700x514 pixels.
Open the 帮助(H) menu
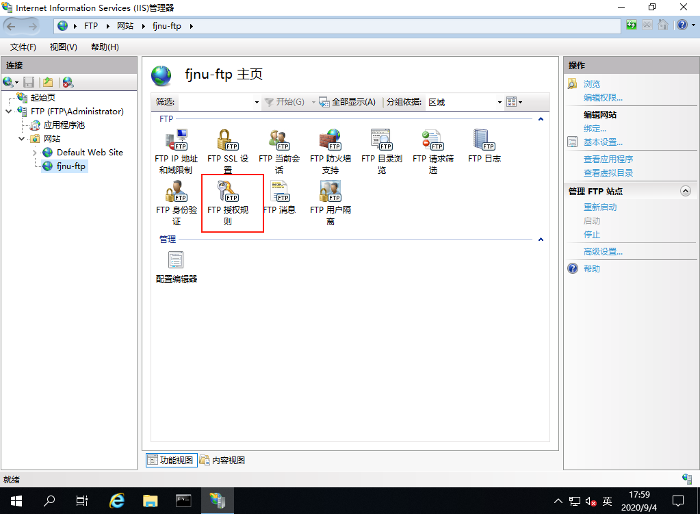[x=105, y=47]
